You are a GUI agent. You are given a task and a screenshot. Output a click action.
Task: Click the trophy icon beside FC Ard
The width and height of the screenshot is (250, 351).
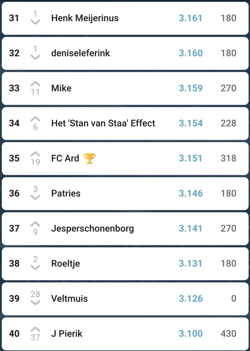pyautogui.click(x=90, y=159)
